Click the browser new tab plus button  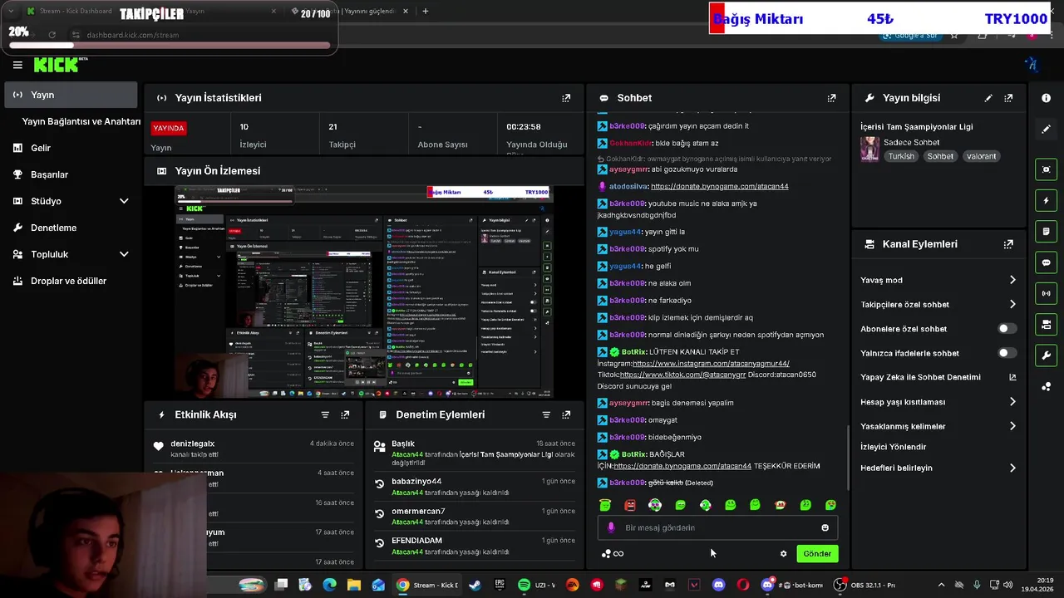click(x=426, y=12)
